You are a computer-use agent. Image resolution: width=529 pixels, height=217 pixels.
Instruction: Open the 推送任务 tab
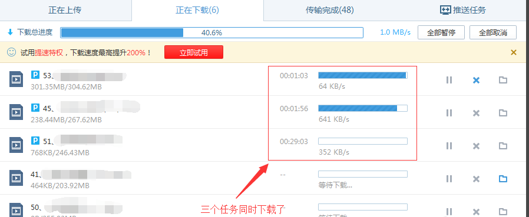(x=463, y=10)
